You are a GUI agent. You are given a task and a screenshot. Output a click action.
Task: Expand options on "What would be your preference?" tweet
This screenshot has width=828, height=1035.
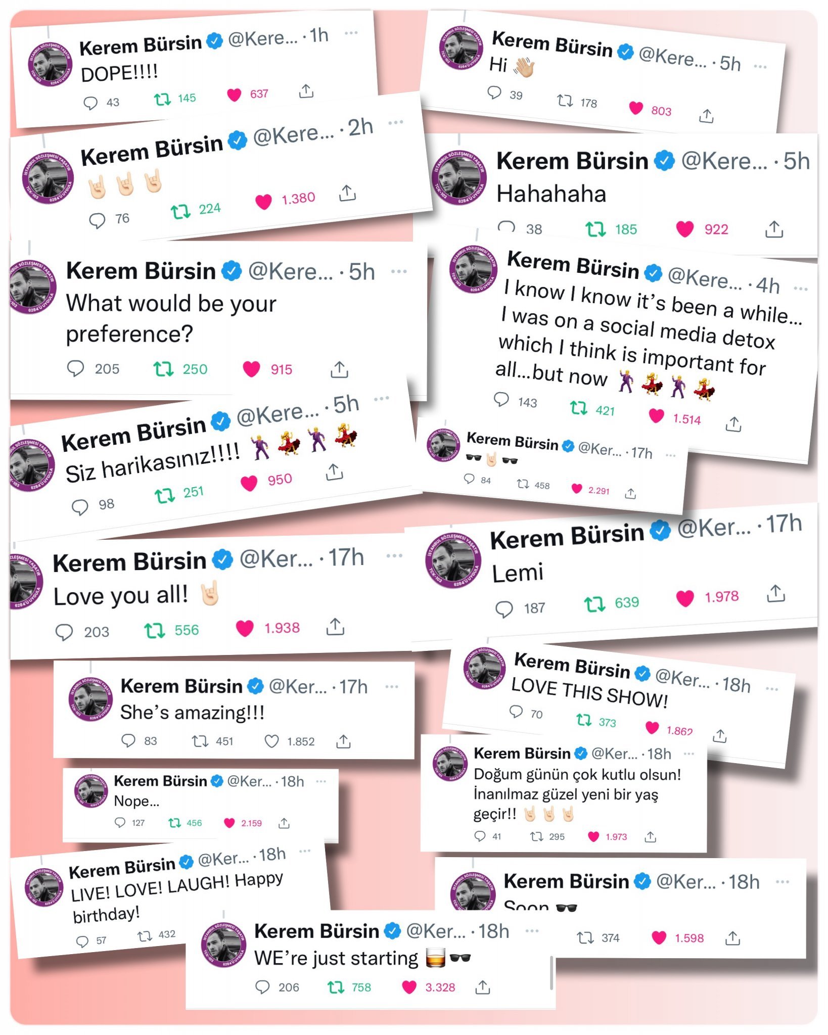[x=399, y=271]
